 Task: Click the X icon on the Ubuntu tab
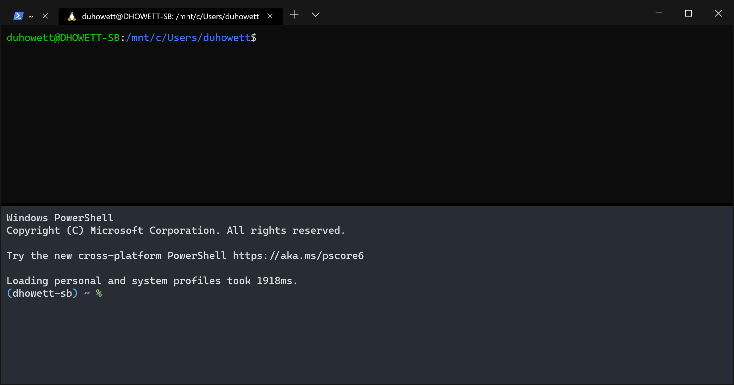[270, 16]
